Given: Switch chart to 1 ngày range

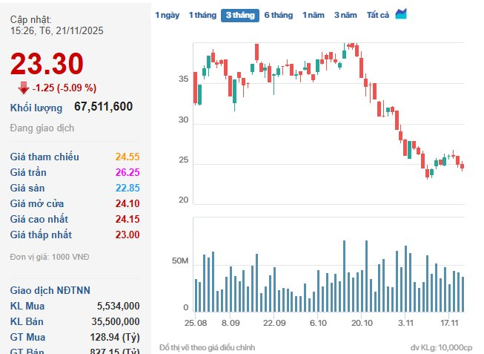Looking at the screenshot, I should pyautogui.click(x=167, y=15).
